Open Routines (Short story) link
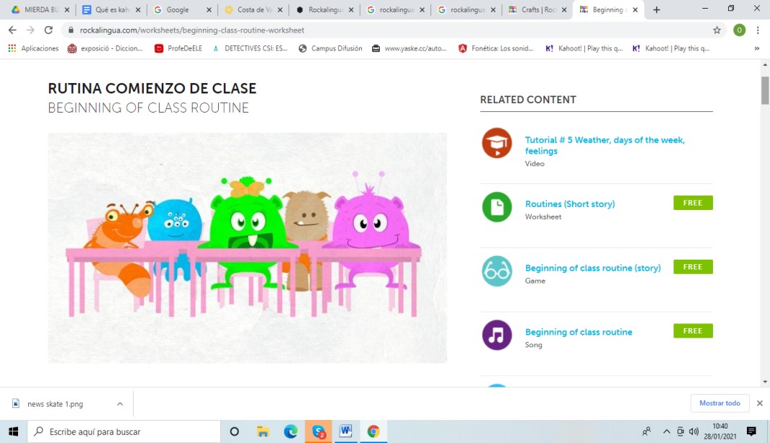Image resolution: width=770 pixels, height=443 pixels. click(570, 203)
